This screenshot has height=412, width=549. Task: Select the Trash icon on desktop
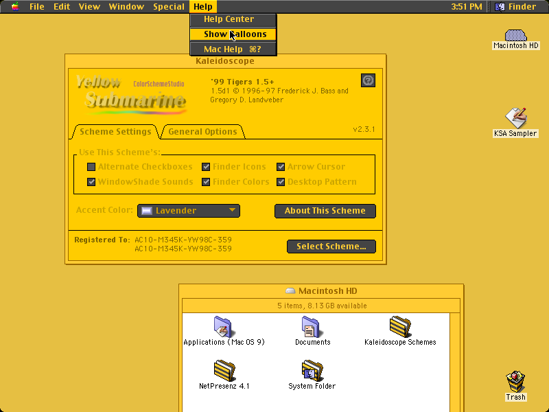515,382
